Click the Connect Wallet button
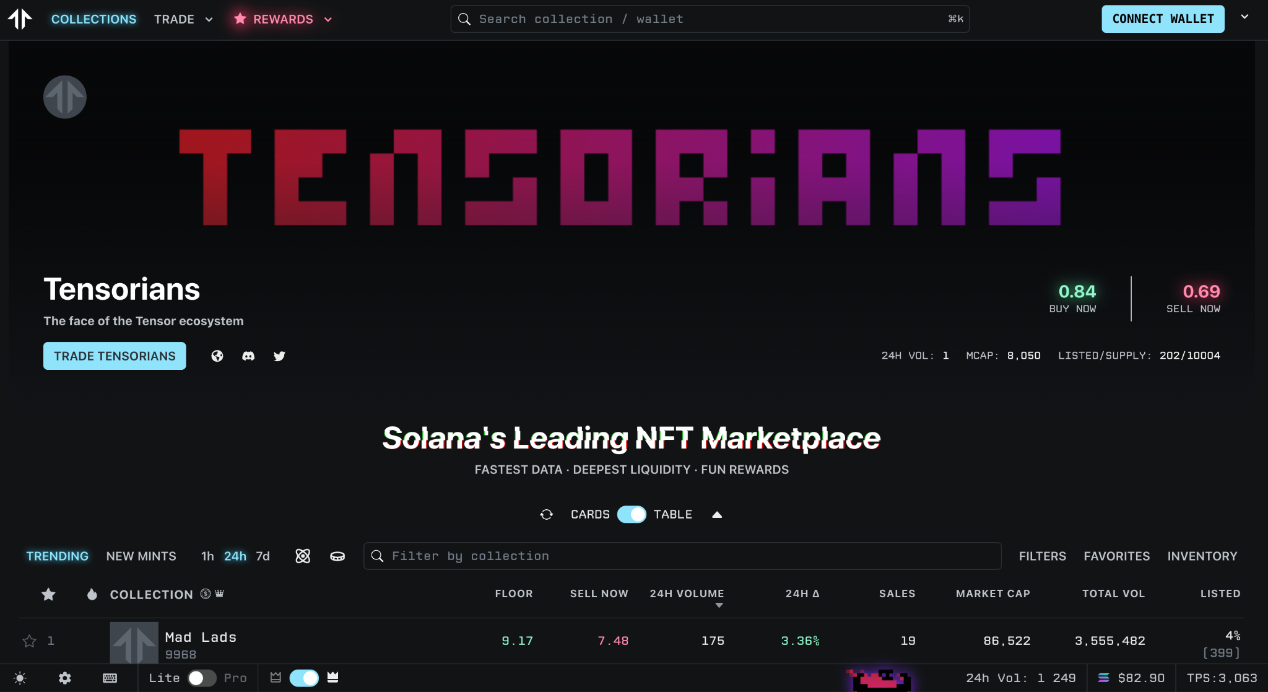Viewport: 1268px width, 692px height. (1163, 19)
